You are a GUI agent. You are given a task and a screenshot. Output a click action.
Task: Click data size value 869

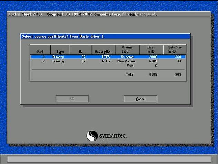178,57
